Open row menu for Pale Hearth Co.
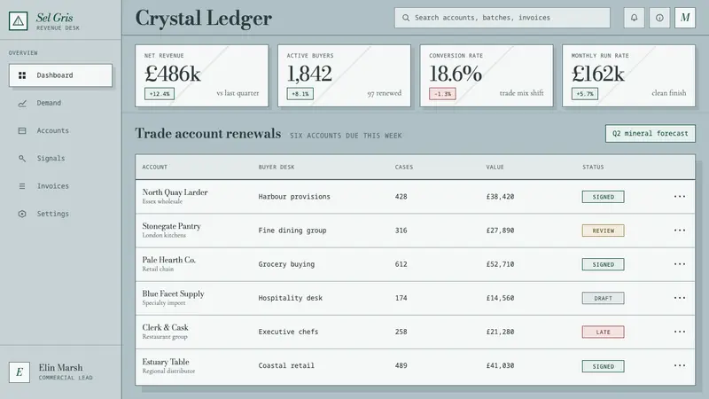 pyautogui.click(x=680, y=264)
